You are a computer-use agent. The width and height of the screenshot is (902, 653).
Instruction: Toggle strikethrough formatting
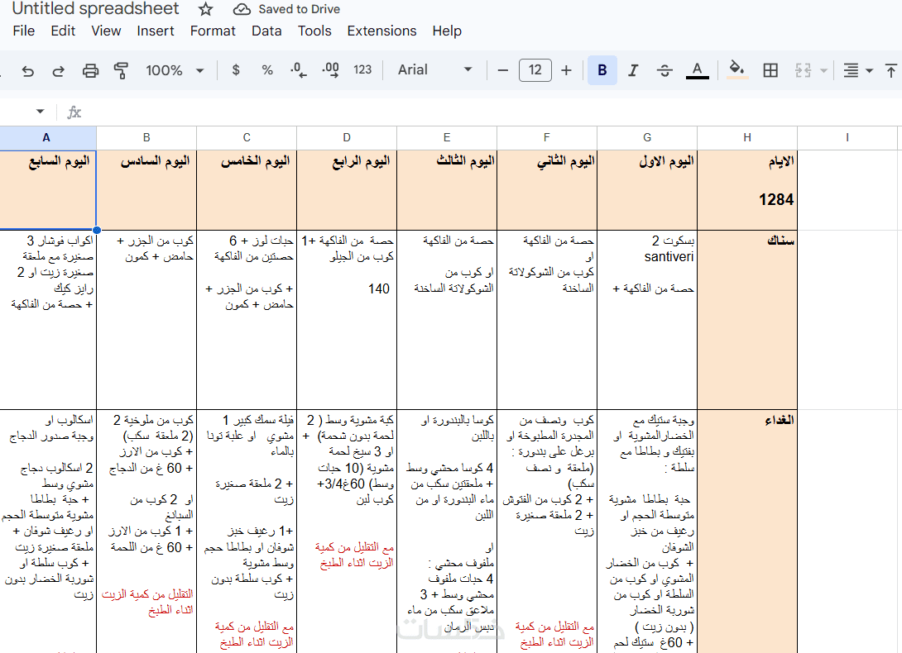point(665,70)
